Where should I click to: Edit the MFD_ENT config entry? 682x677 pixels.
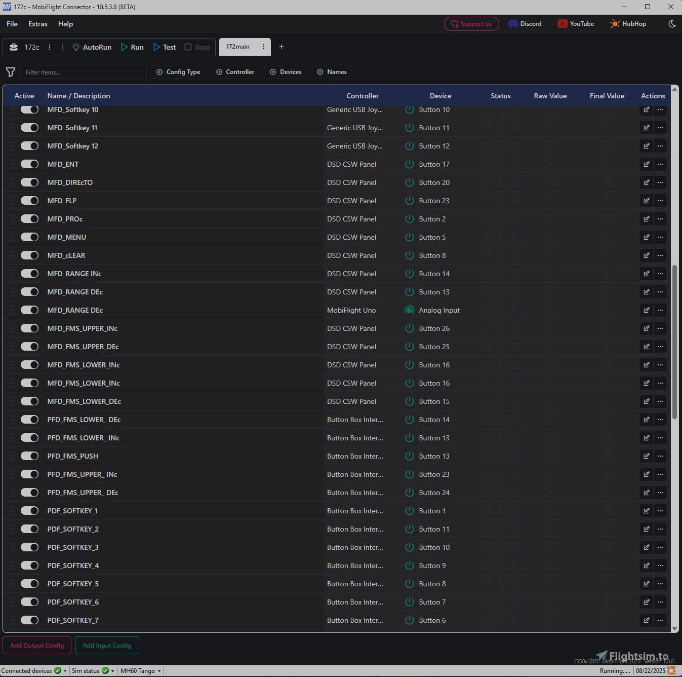646,164
